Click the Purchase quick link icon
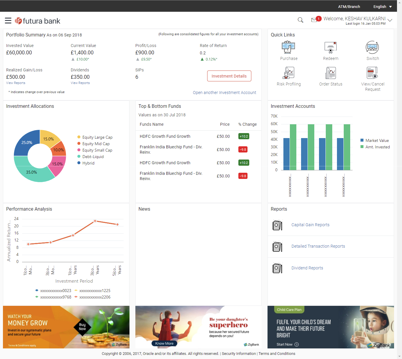The image size is (402, 359). coord(288,47)
